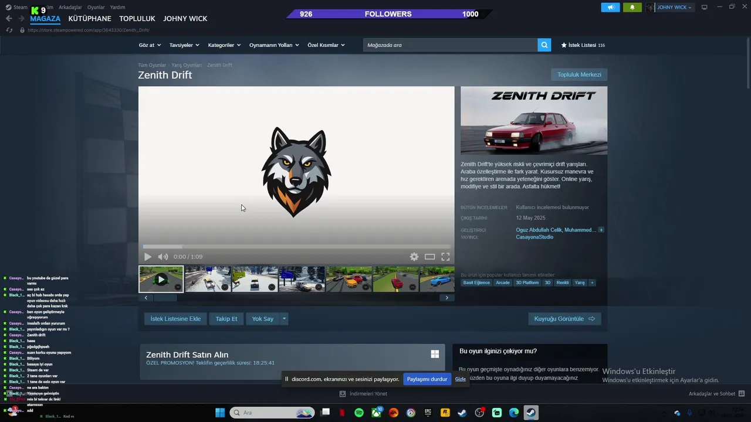Open Steam announcements megaphone button
This screenshot has height=422, width=751.
610,8
